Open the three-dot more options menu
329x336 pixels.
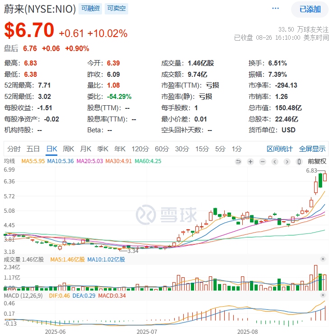(x=275, y=9)
